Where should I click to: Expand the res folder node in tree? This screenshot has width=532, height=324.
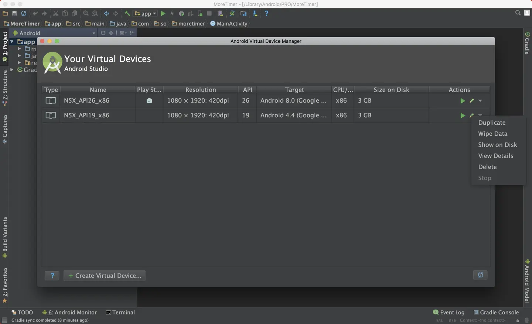pyautogui.click(x=19, y=63)
